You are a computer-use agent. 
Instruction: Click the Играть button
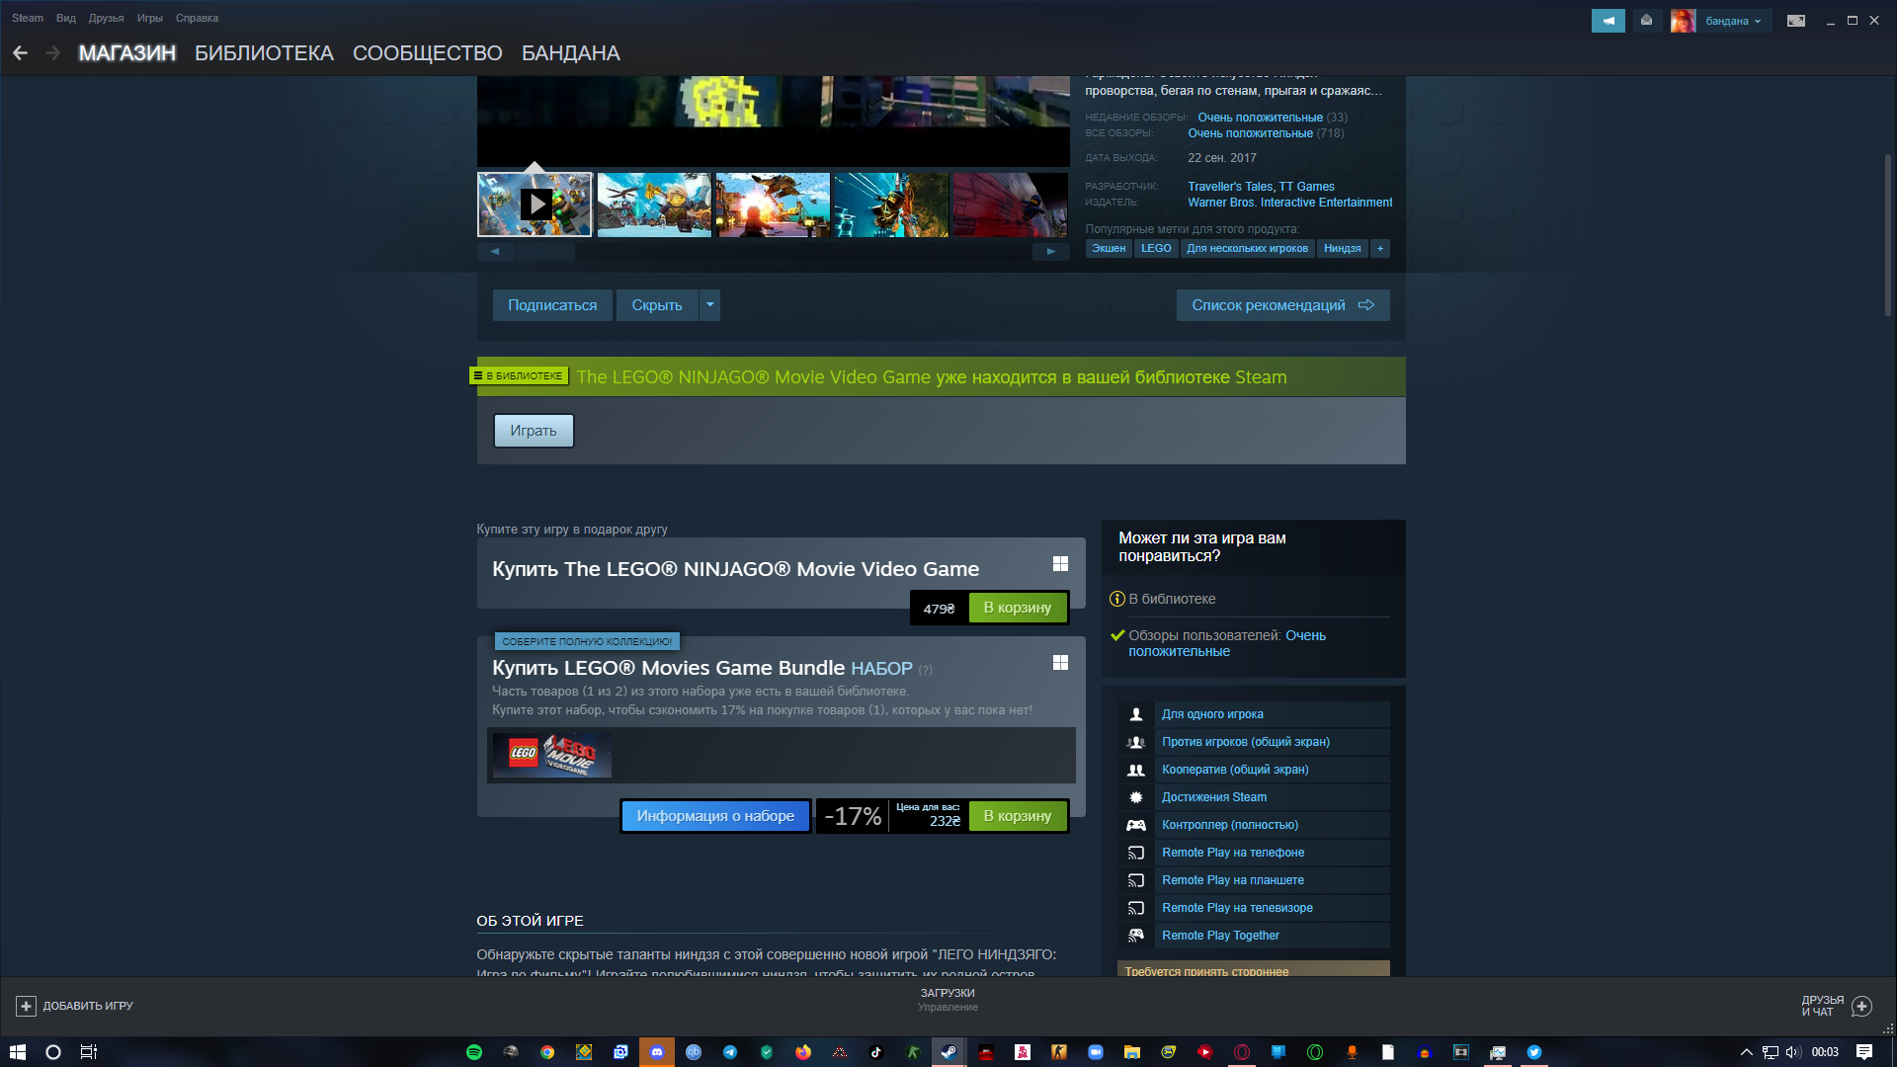coord(534,431)
